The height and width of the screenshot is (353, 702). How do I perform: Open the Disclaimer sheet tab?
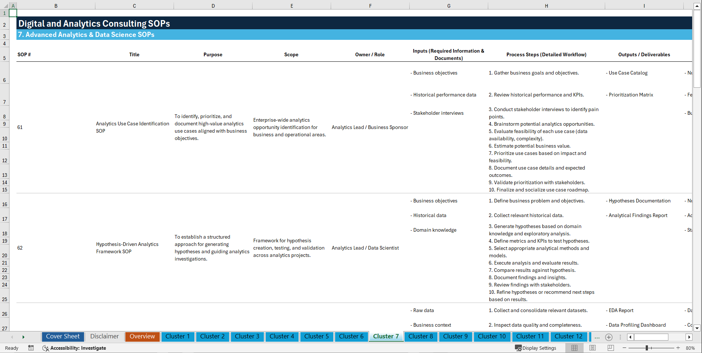click(x=104, y=337)
